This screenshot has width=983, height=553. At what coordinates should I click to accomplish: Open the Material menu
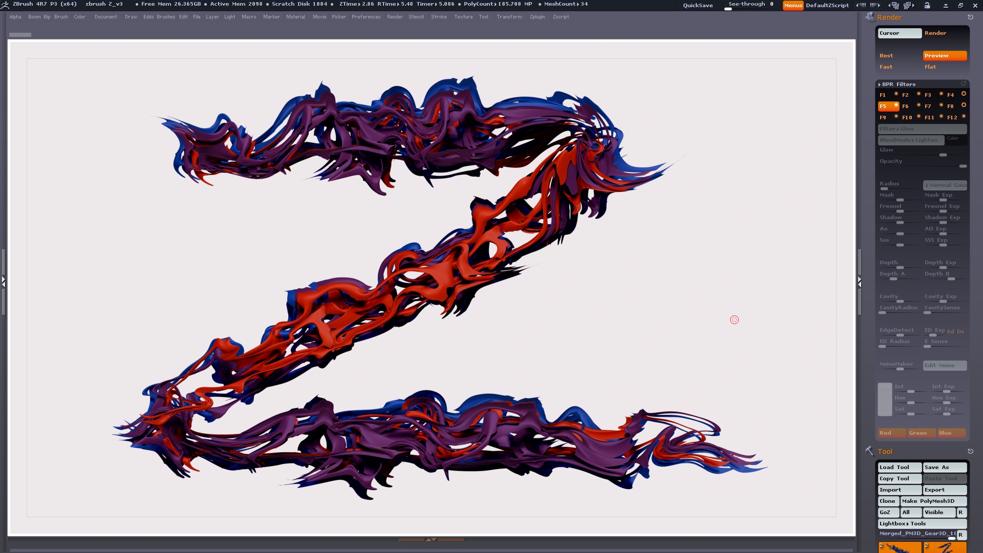tap(295, 17)
